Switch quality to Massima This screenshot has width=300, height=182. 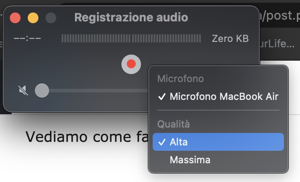190,159
